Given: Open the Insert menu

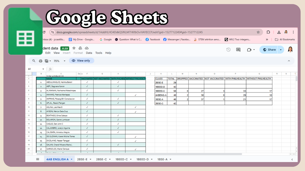Looking at the screenshot, I should coord(67,53).
